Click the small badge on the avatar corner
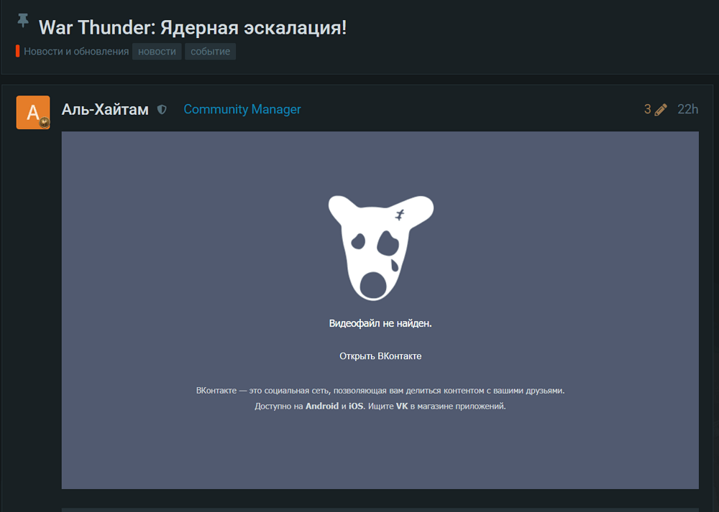Viewport: 719px width, 512px height. [x=45, y=123]
